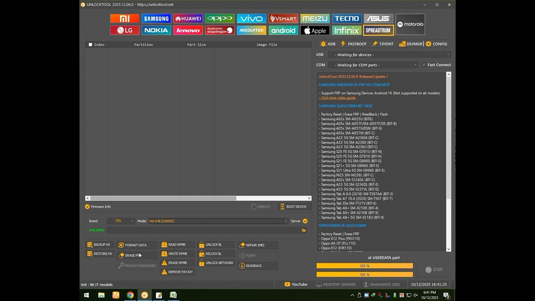Viewport: 535px width, 301px height.
Task: Select the Infinix brand tile
Action: coord(347,30)
